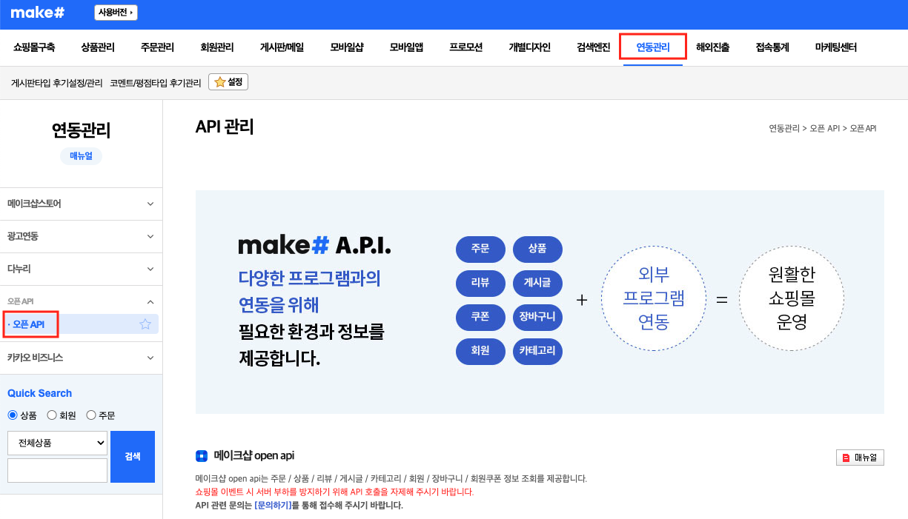Click the 카테고리 API badge icon
Screen dimensions: 908x519
pos(537,352)
